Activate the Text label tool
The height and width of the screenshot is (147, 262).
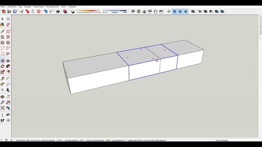[8, 85]
